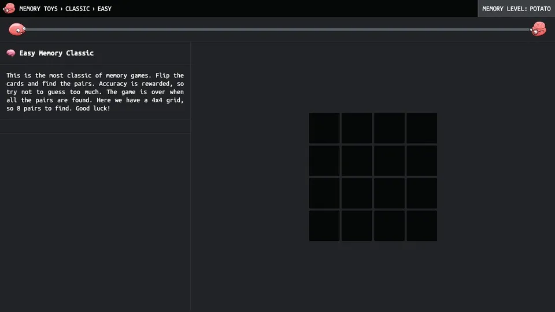Image resolution: width=555 pixels, height=312 pixels.
Task: Open the MEMORY TOYS breadcrumb link
Action: point(38,9)
